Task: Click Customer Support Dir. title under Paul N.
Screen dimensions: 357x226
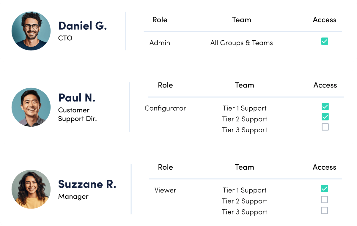Action: (x=77, y=114)
